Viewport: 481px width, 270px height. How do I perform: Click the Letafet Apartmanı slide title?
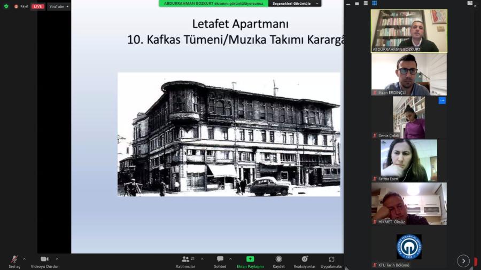point(240,24)
